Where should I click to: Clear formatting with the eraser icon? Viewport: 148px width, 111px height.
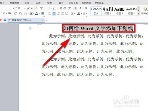pos(37,8)
